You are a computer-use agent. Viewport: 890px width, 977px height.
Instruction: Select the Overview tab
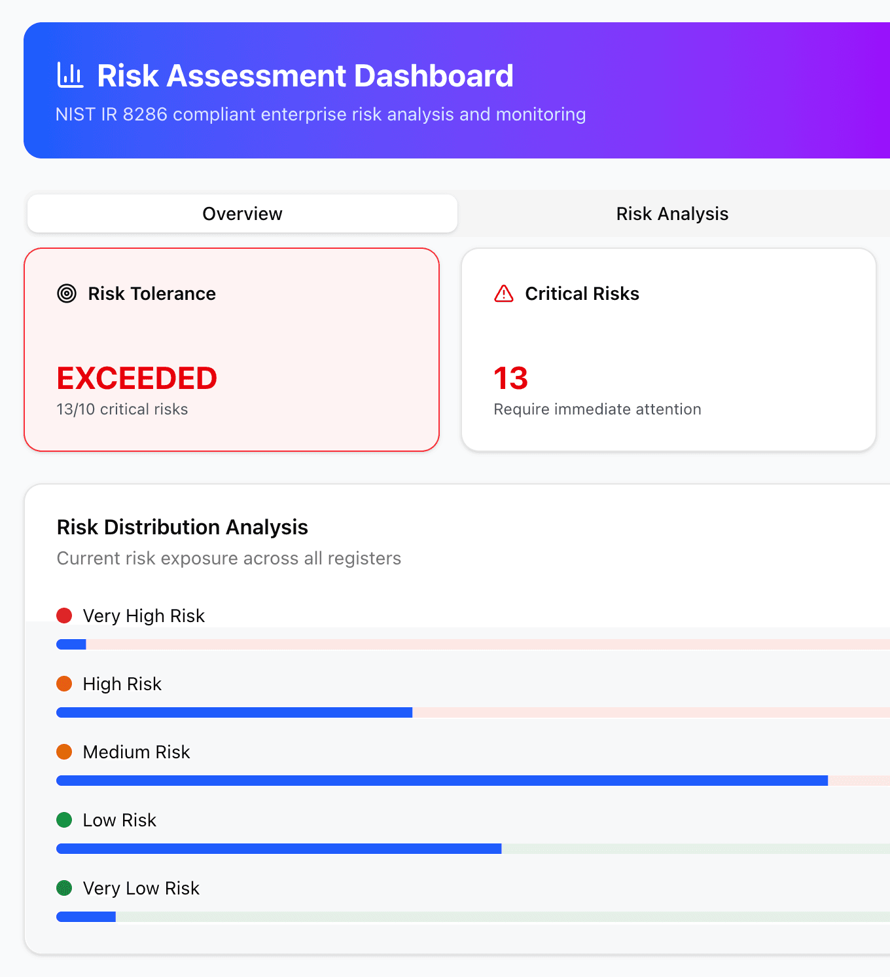click(x=242, y=213)
